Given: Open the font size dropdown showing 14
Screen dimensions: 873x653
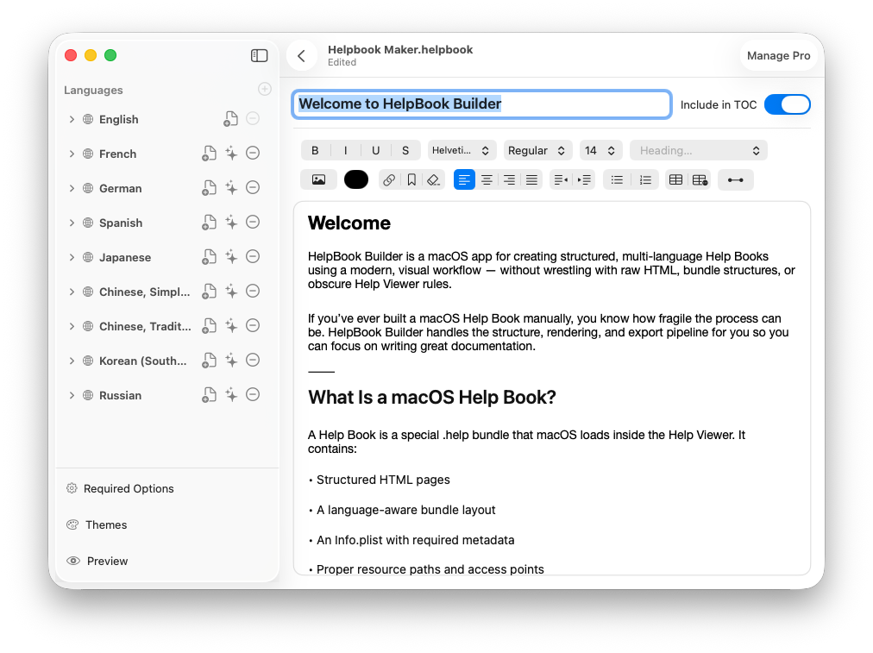Looking at the screenshot, I should coord(600,150).
